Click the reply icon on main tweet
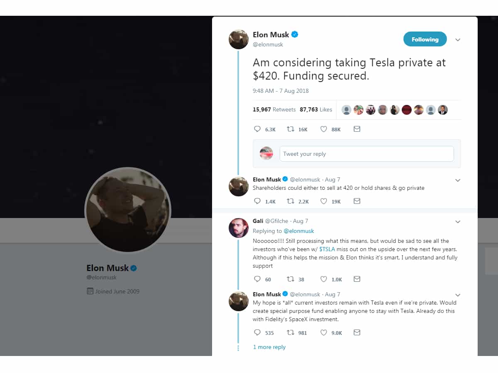 click(257, 129)
